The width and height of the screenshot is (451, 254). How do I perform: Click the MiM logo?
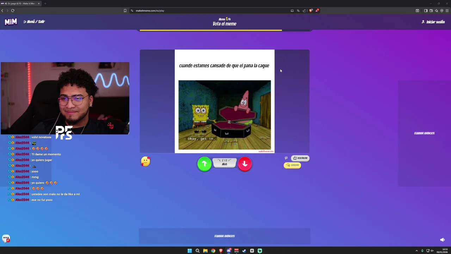pos(11,22)
